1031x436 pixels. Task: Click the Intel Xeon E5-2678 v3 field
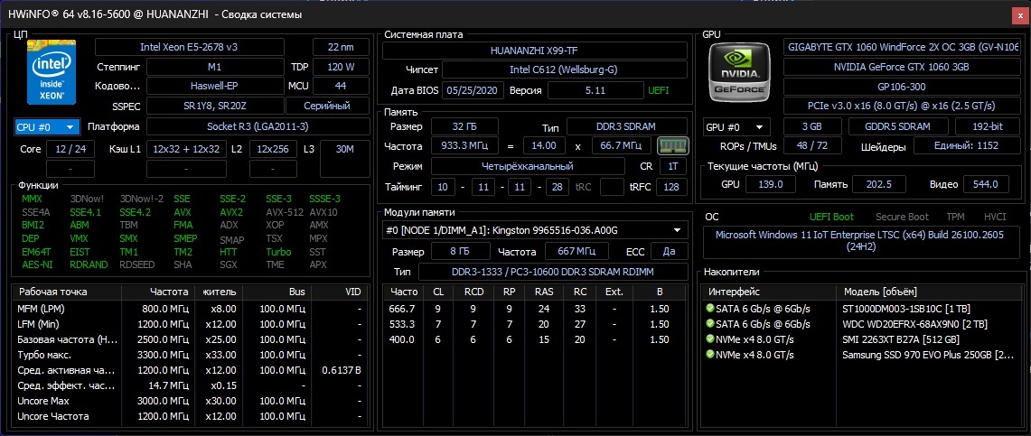(190, 47)
